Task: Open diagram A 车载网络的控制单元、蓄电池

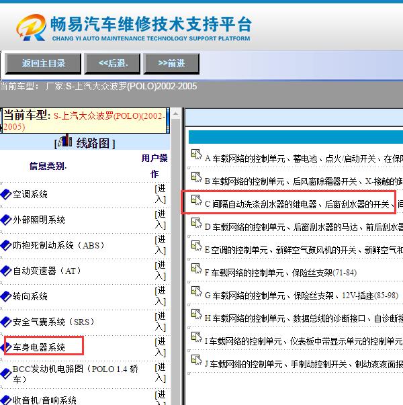Action: coord(304,159)
